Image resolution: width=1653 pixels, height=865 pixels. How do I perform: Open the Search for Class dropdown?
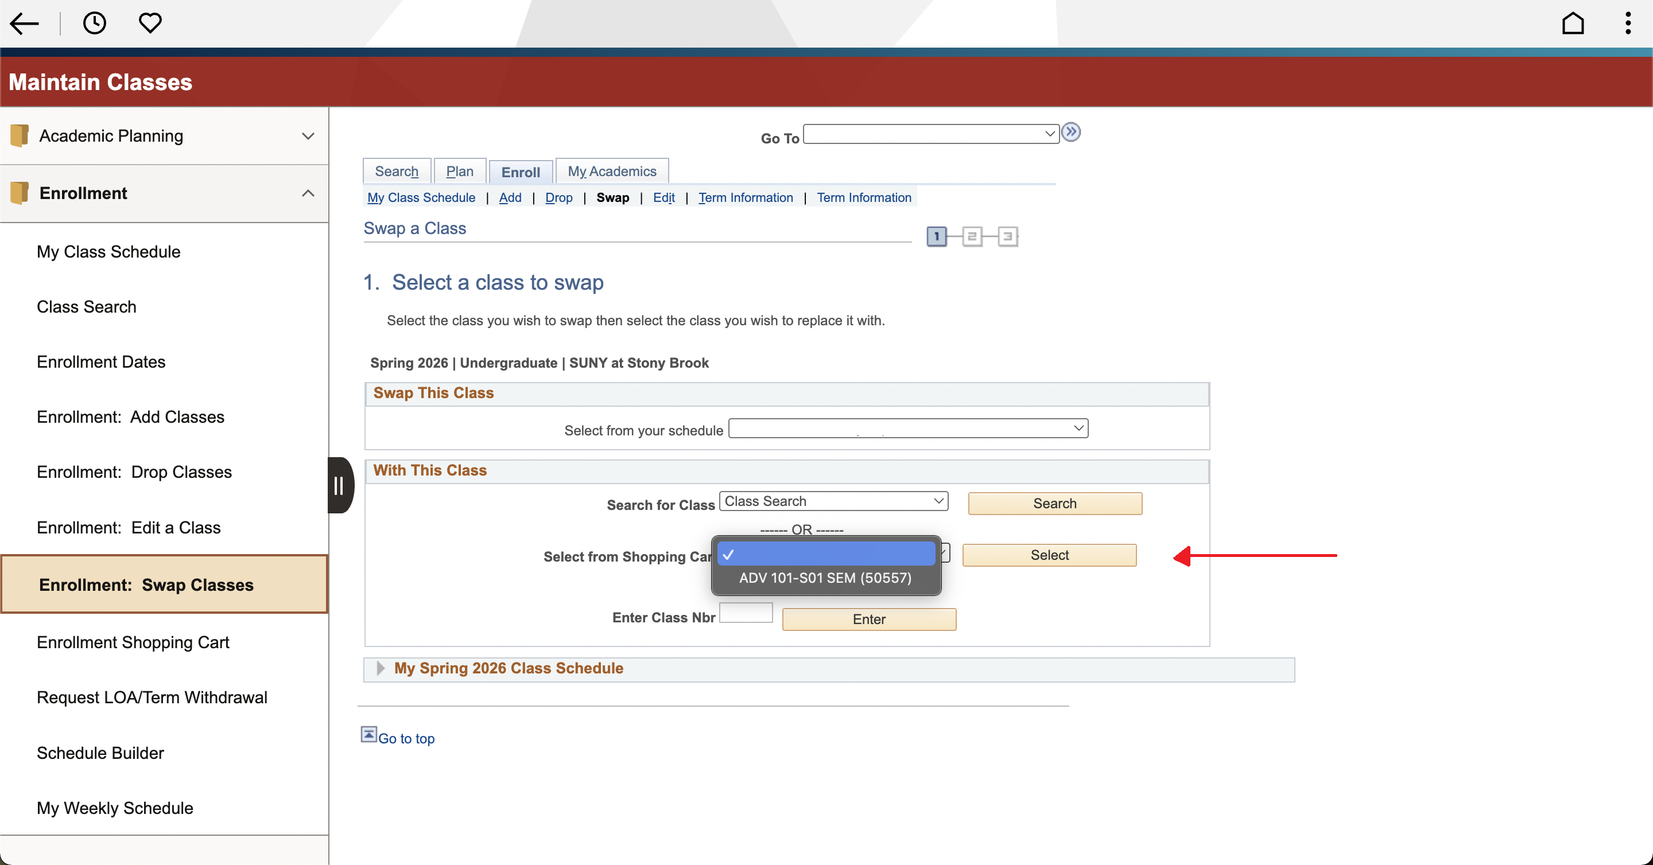tap(833, 501)
